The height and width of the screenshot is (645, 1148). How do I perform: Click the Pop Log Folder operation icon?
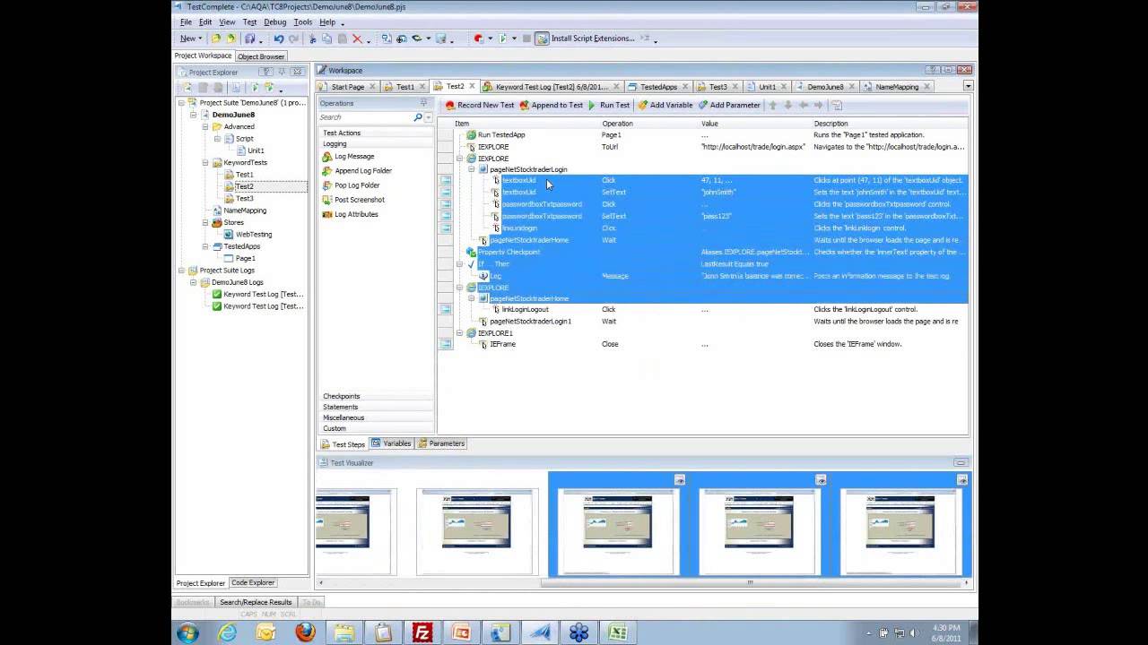tap(327, 185)
